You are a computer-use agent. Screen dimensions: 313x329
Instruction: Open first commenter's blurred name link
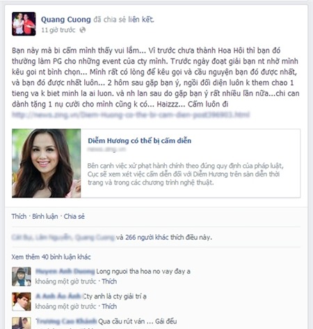pyautogui.click(x=65, y=271)
